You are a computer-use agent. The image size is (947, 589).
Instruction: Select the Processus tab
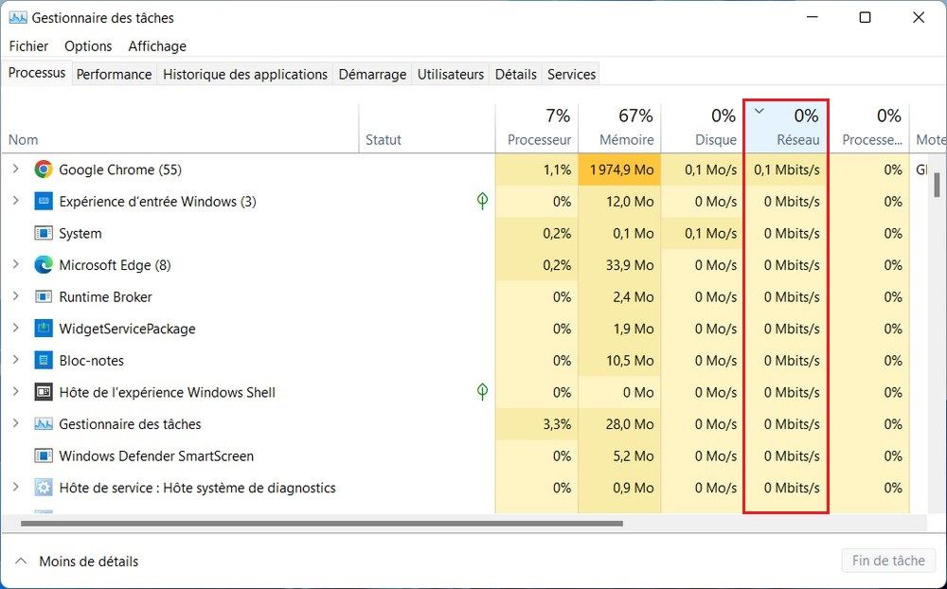point(37,73)
